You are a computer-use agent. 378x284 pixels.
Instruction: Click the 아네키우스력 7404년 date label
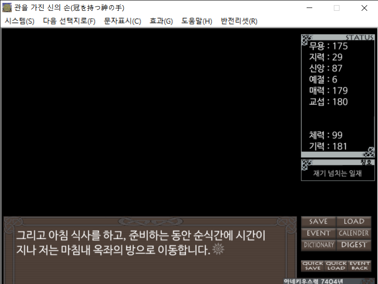313,281
